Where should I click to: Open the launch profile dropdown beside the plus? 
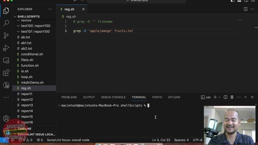coord(219,97)
